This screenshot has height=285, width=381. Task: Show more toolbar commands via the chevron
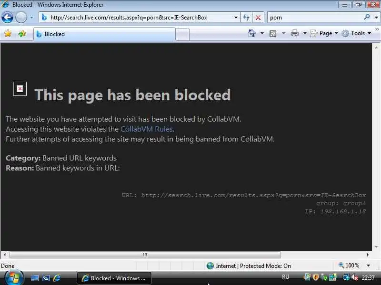tap(377, 29)
